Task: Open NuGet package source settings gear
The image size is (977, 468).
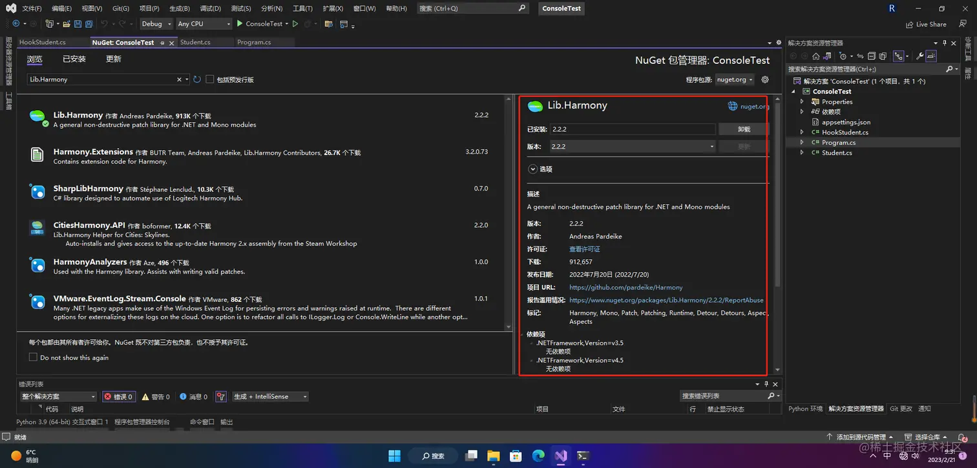Action: pos(765,80)
